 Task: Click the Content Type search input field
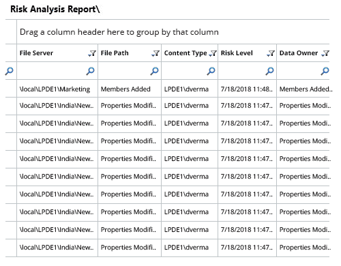tap(184, 71)
